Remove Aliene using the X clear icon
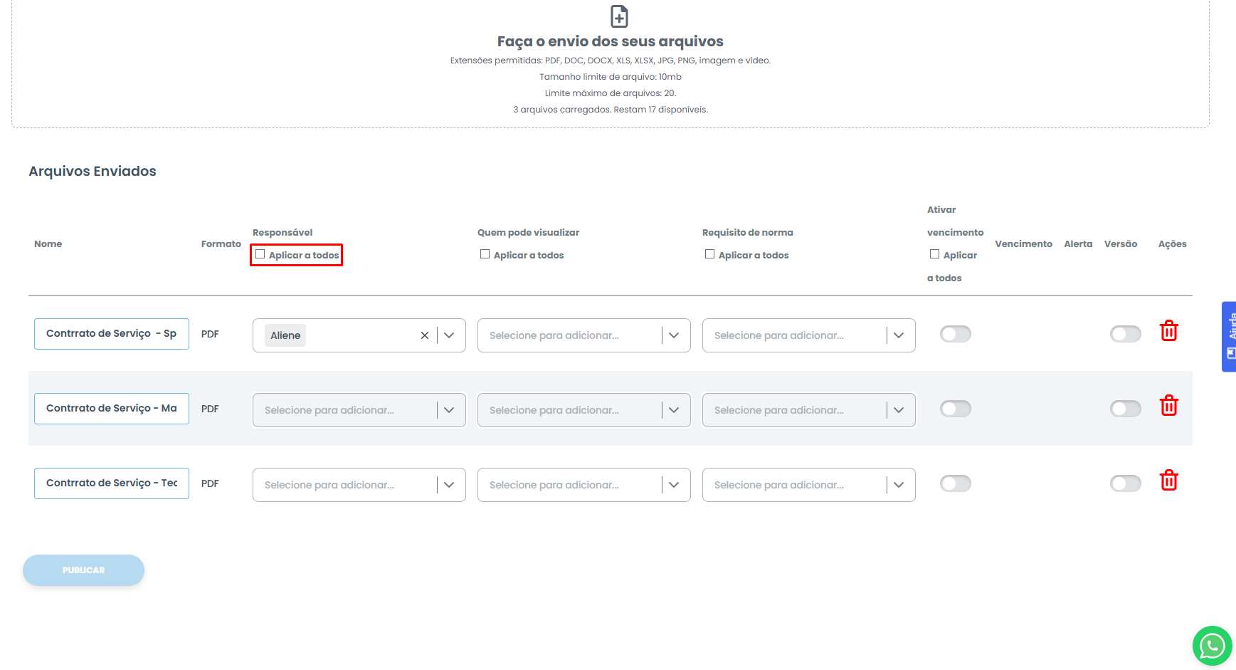This screenshot has height=670, width=1236. pyautogui.click(x=425, y=335)
